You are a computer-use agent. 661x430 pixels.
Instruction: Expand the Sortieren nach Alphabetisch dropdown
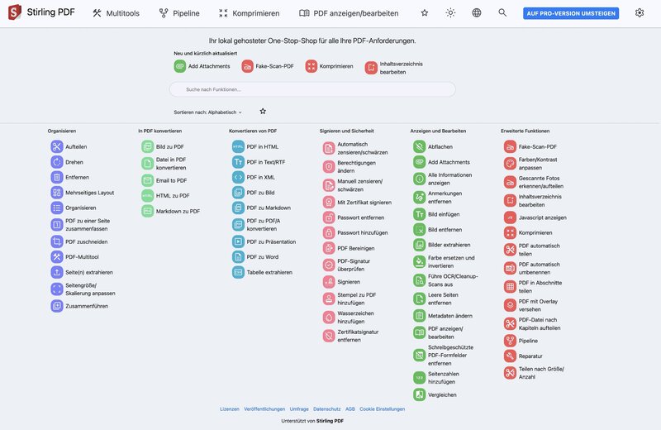click(207, 112)
